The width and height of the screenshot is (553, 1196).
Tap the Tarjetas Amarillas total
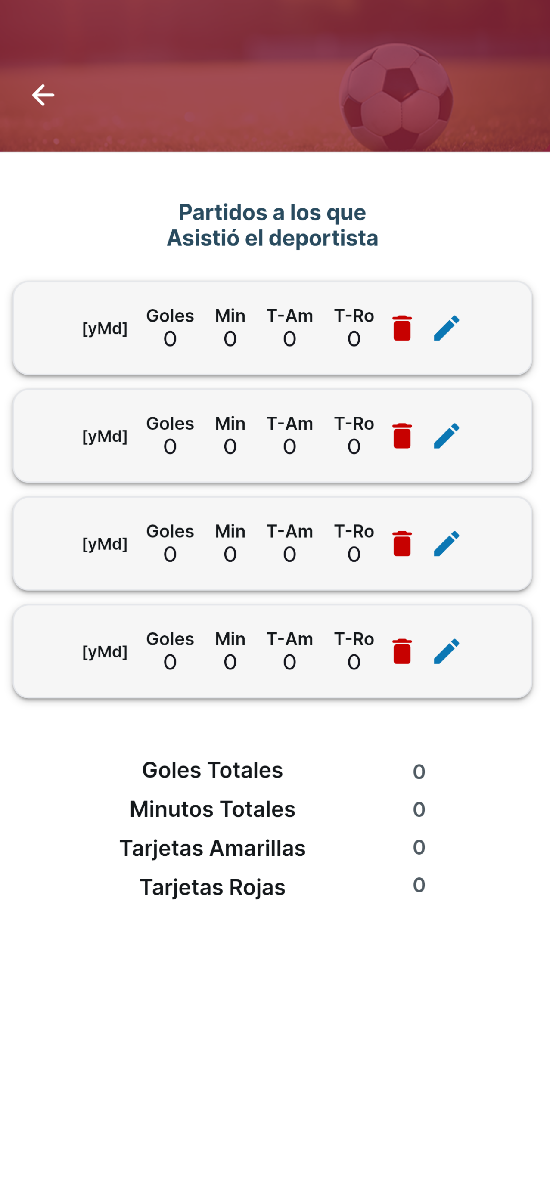click(419, 847)
